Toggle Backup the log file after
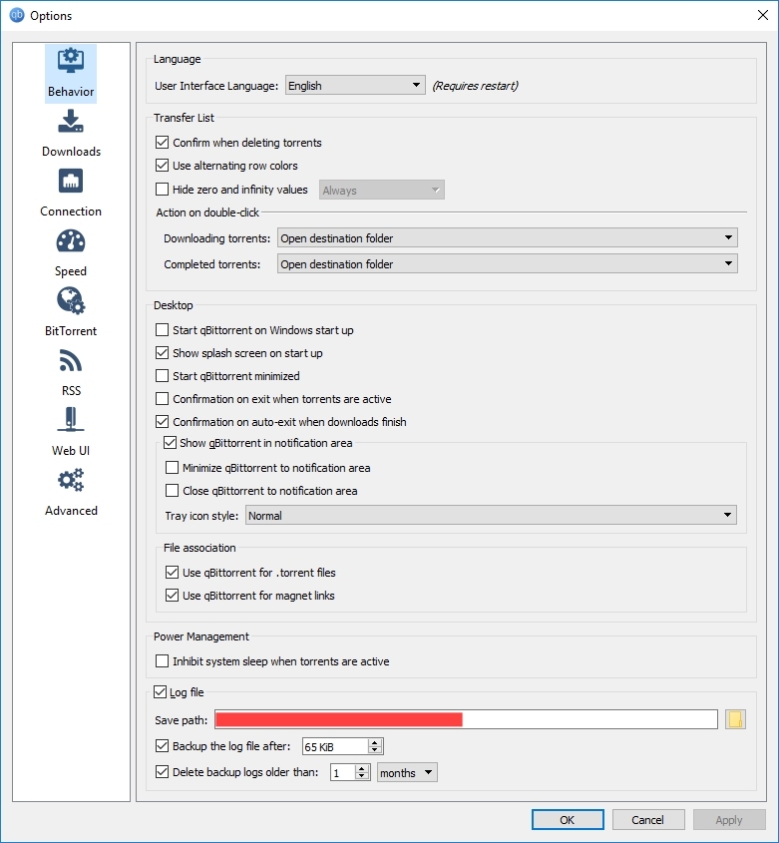 coord(162,746)
